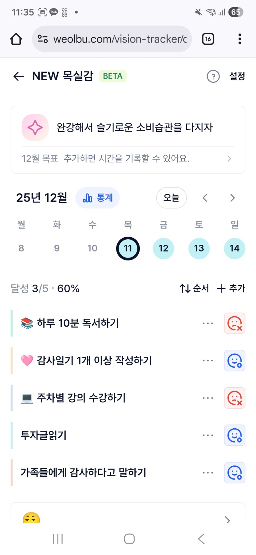Screen dimensions: 256x555
Task: Select date 14 in the week calendar
Action: 234,248
